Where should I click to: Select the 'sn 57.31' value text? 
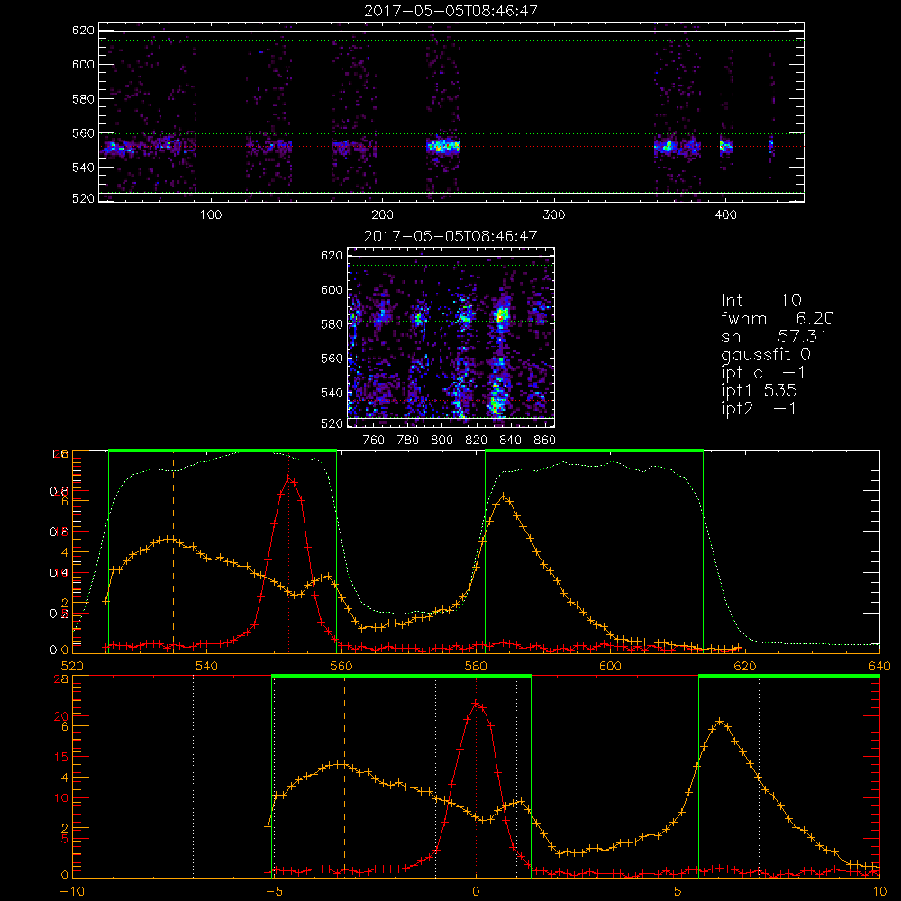click(774, 337)
